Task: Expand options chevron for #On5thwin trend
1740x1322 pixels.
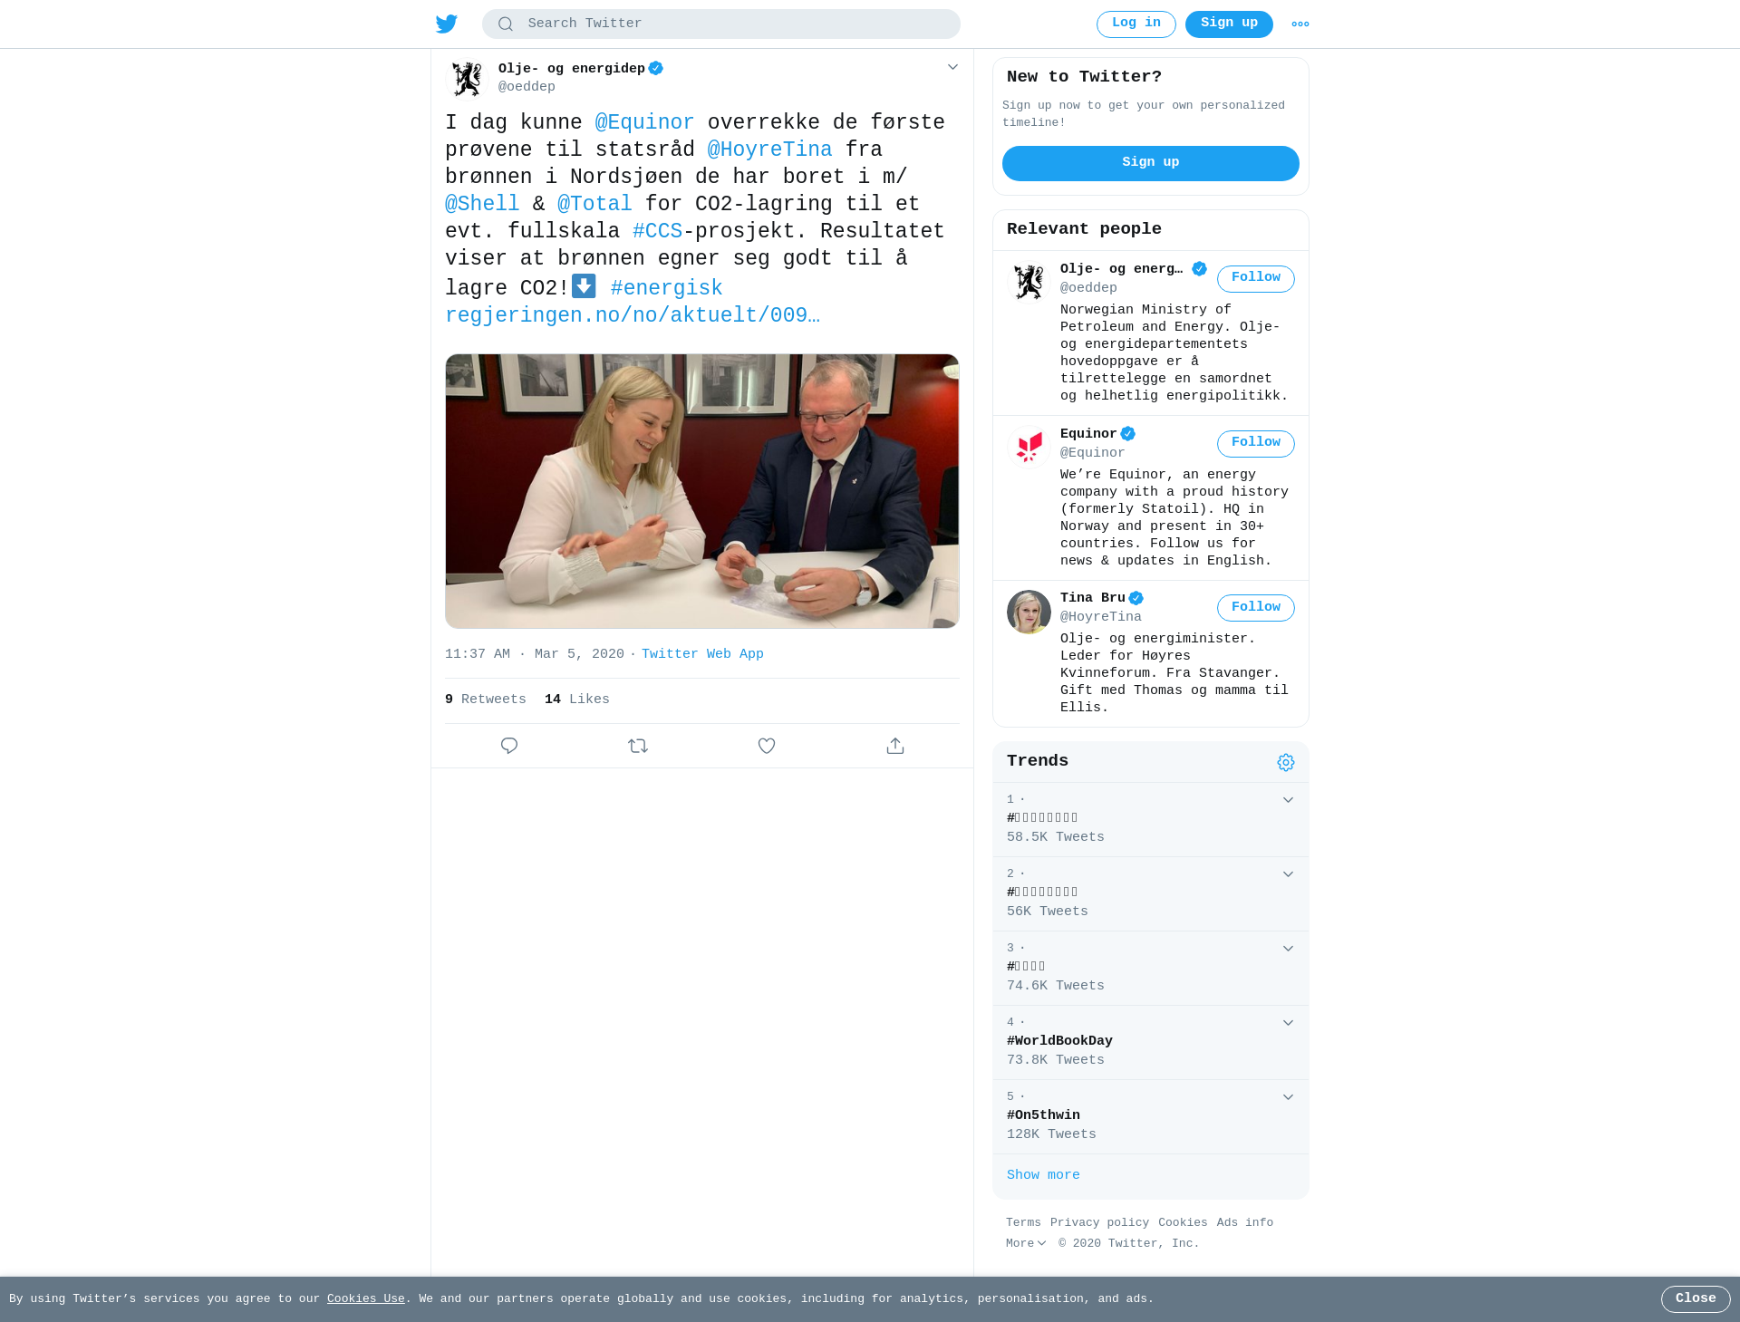Action: pyautogui.click(x=1288, y=1096)
